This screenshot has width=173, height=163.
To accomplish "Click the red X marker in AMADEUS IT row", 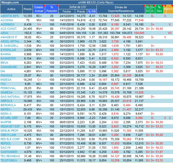I will [x=165, y=37].
